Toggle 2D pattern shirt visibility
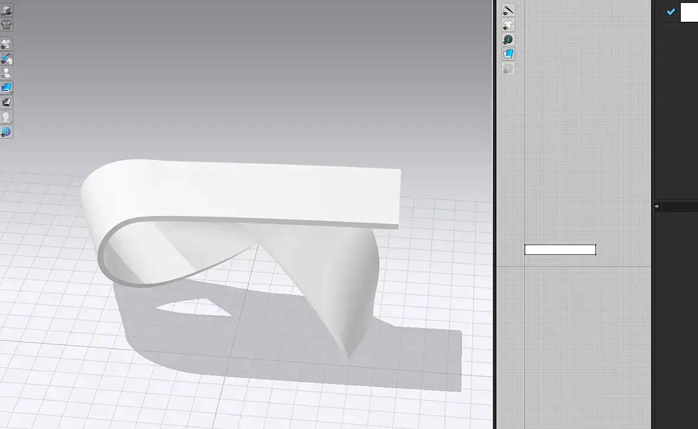This screenshot has height=429, width=698. tap(508, 24)
